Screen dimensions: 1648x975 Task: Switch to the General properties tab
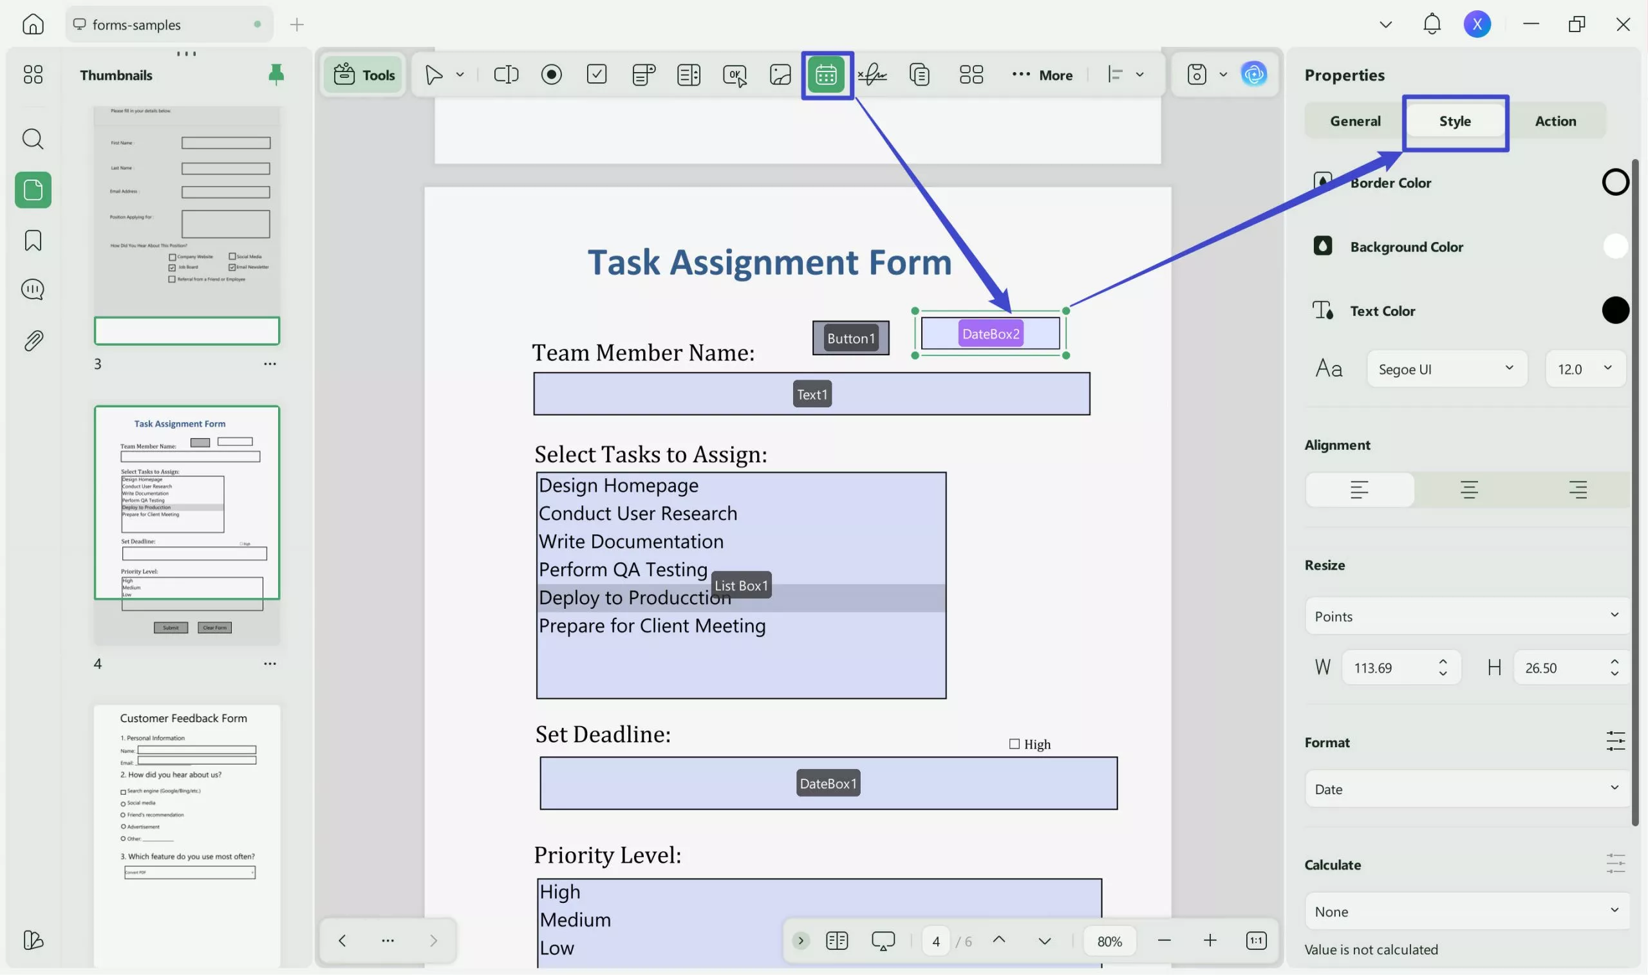coord(1355,121)
